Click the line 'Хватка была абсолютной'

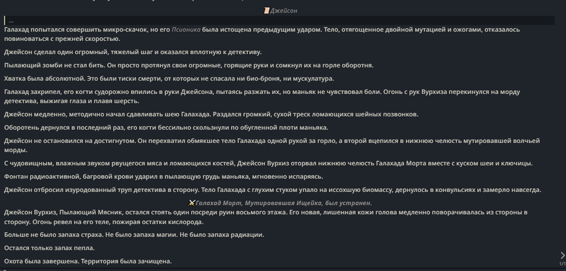[x=169, y=79]
